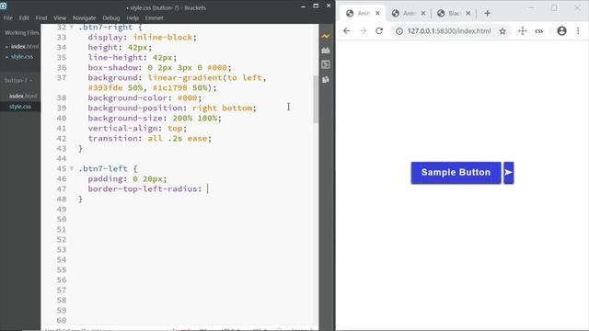The image size is (589, 331).
Task: Go back in Chrome browser
Action: pyautogui.click(x=346, y=31)
